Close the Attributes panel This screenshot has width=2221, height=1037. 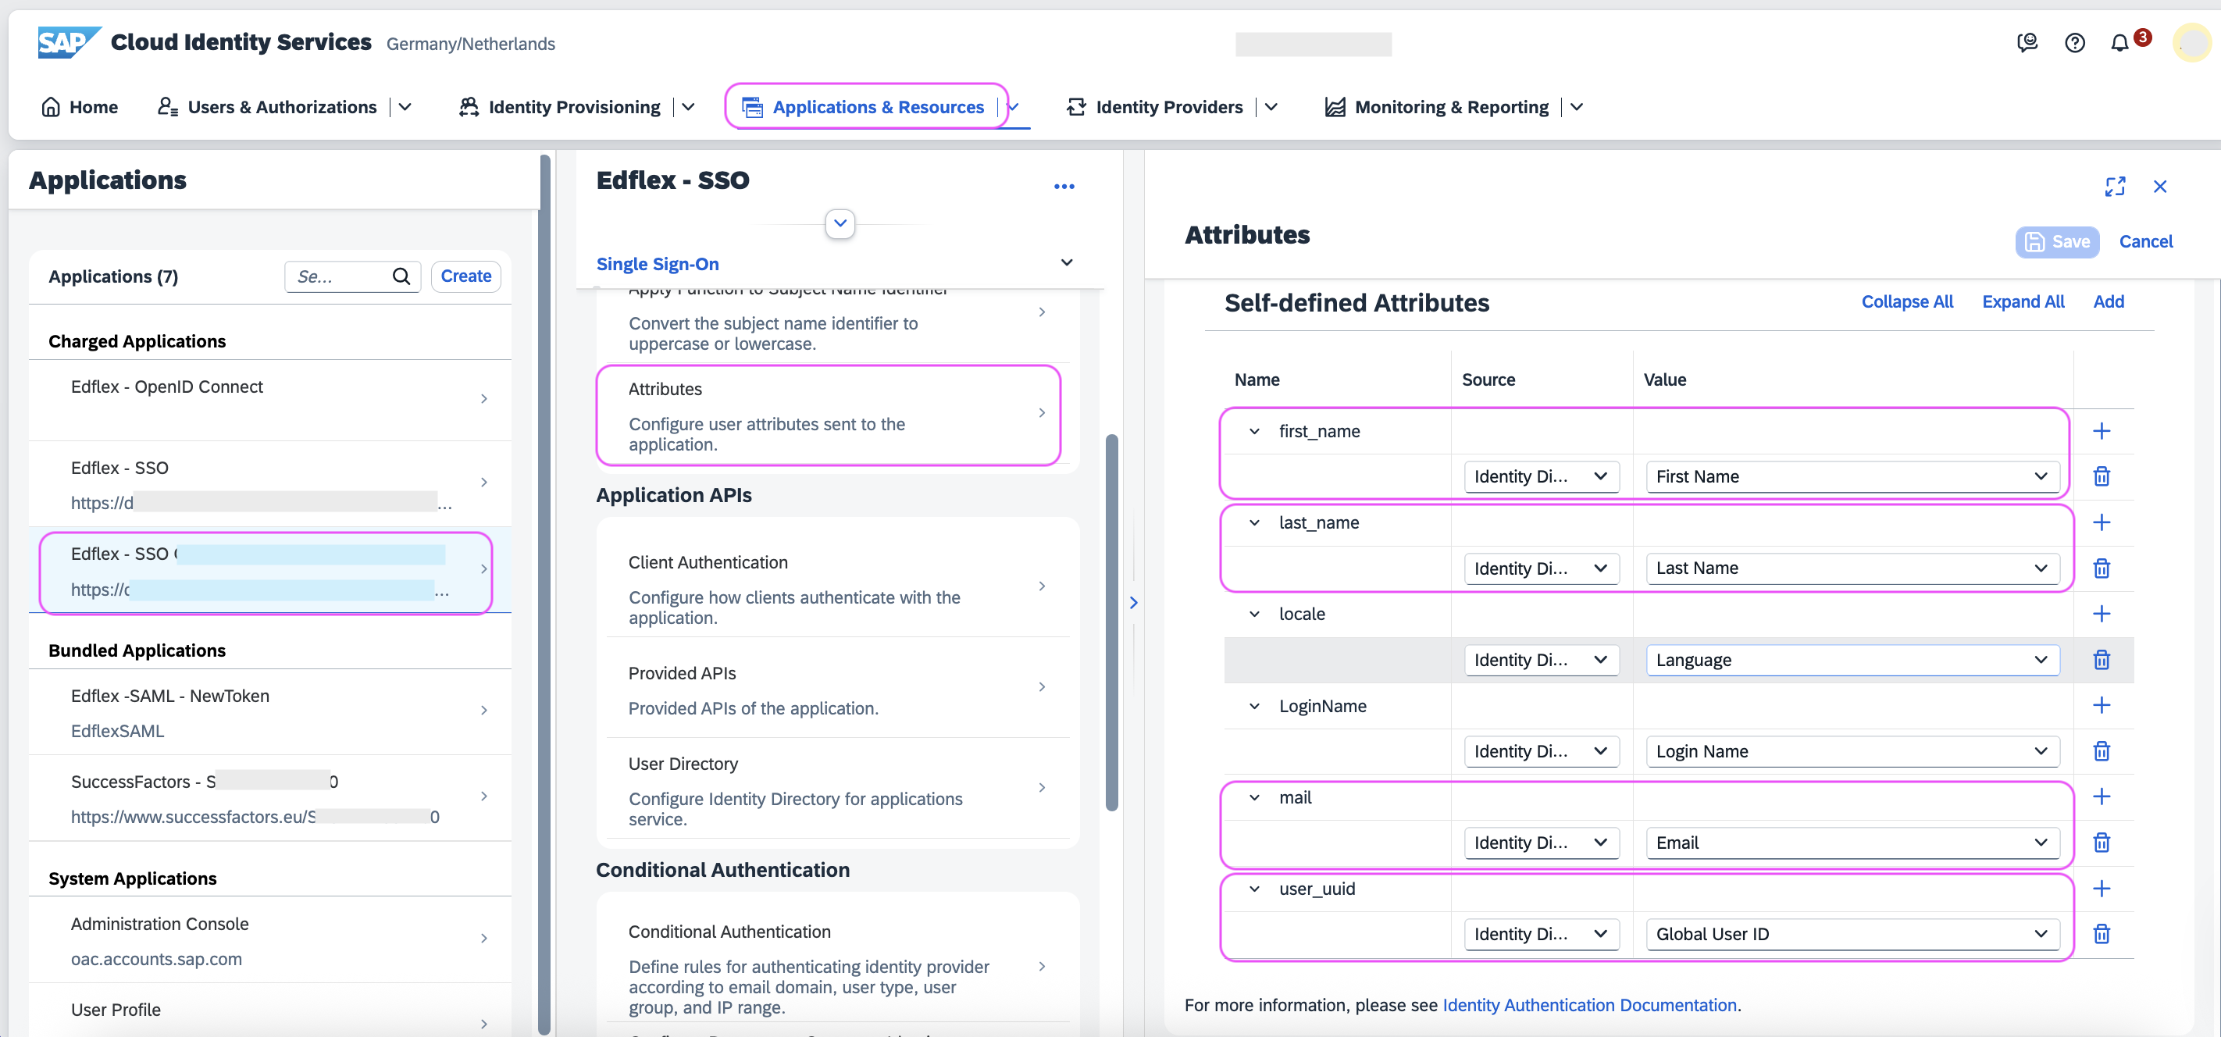pyautogui.click(x=2160, y=186)
